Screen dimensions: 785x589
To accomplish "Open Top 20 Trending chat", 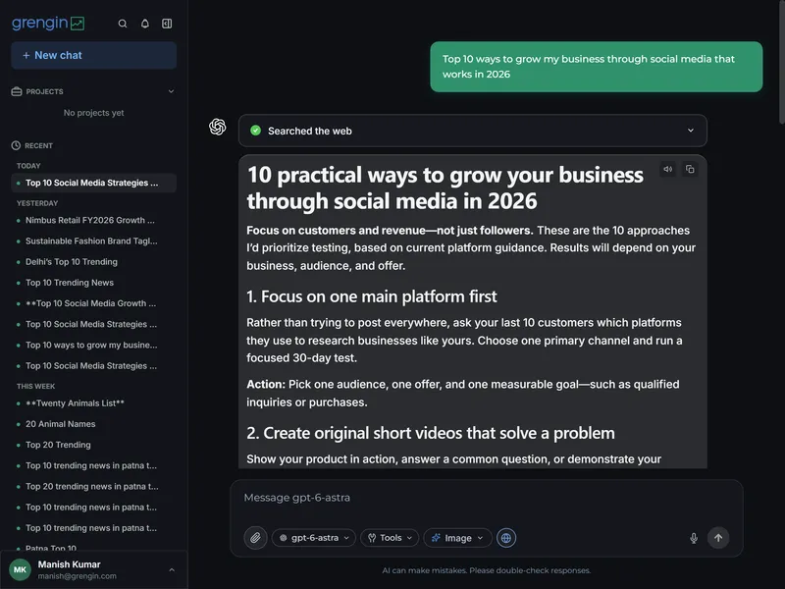I will coord(93,445).
